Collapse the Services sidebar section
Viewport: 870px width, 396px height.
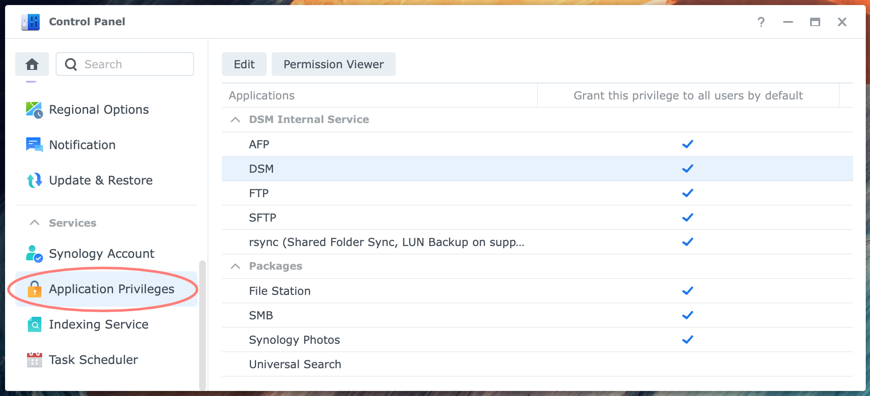[35, 223]
